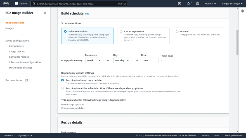The width and height of the screenshot is (246, 138).
Task: Click the search magnifier icon
Action: [34, 4]
